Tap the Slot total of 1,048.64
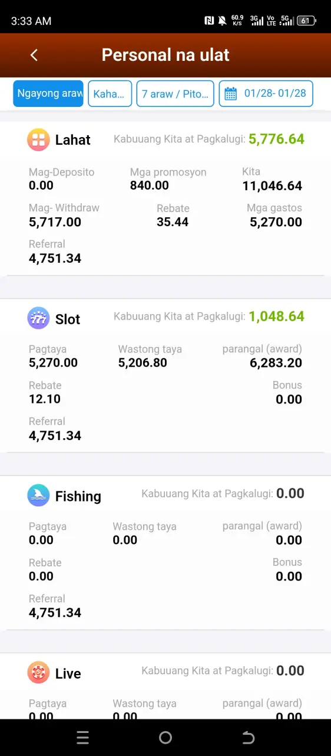The height and width of the screenshot is (756, 331). (276, 317)
